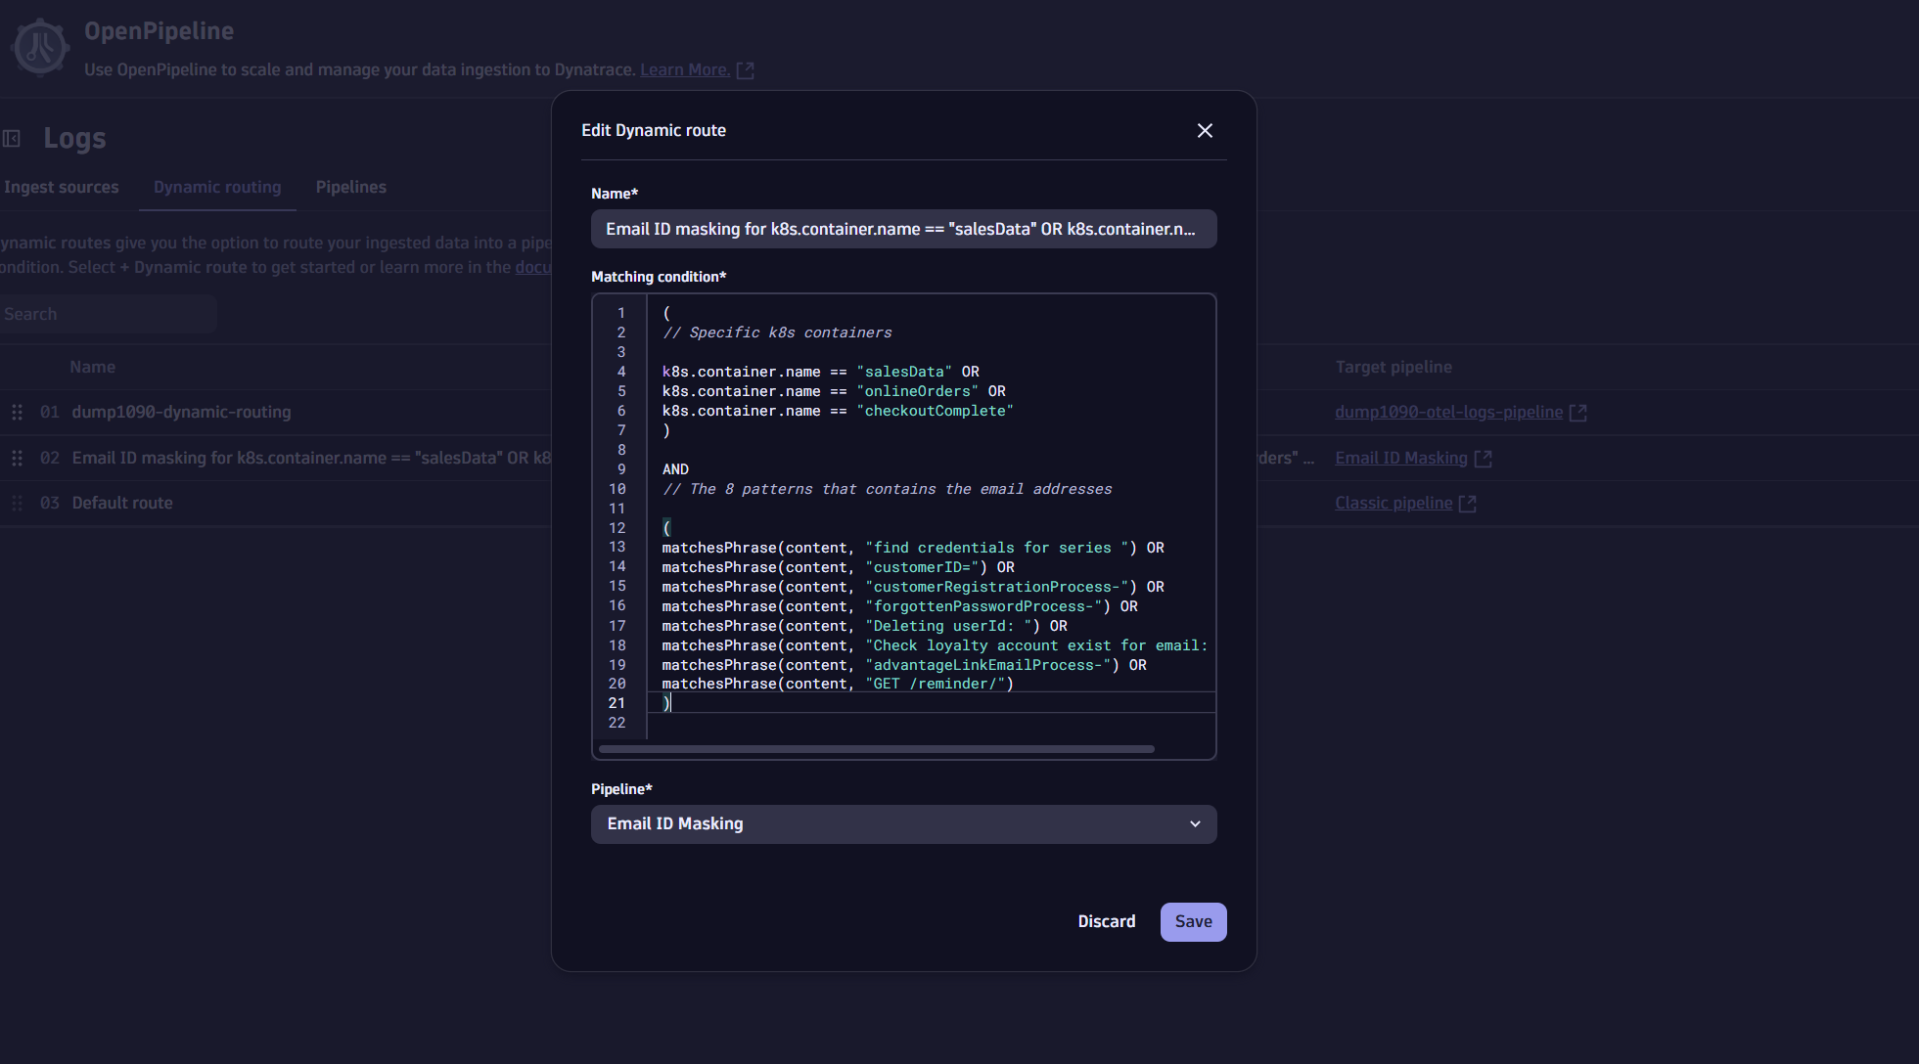Click drag handle for Email ID masking row
Image resolution: width=1919 pixels, height=1064 pixels.
click(x=17, y=458)
